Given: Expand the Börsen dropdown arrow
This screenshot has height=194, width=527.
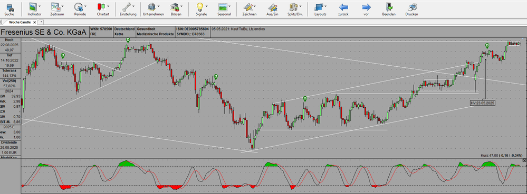Looking at the screenshot, I should click(x=181, y=6).
